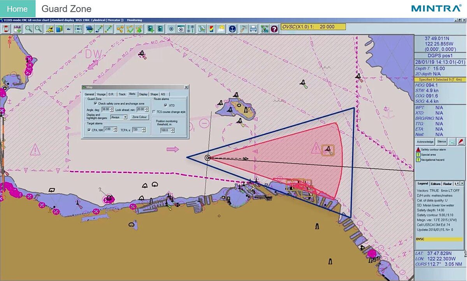
Task: Click the red flag alarm icon
Action: tap(460, 142)
